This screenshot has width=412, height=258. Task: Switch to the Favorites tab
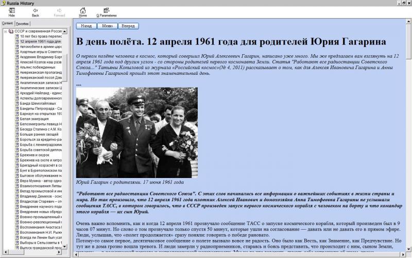(x=22, y=24)
